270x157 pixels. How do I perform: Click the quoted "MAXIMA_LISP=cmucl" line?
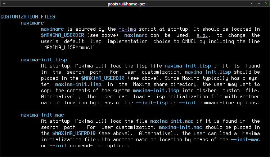pos(69,48)
